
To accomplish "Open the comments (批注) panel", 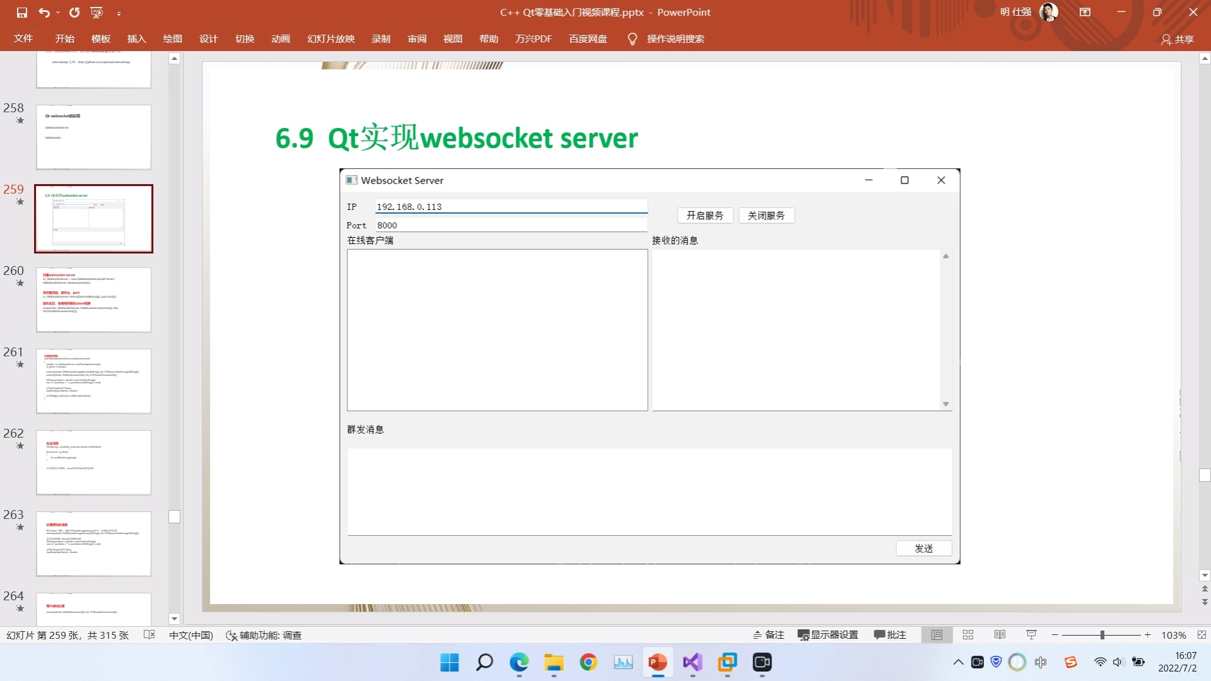I will point(890,635).
